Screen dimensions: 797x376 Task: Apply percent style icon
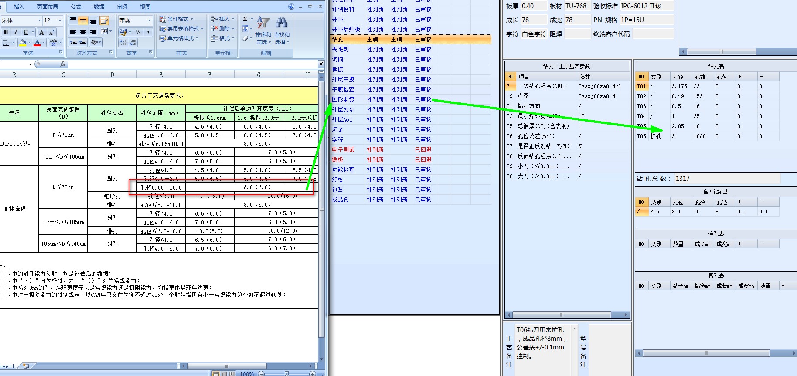point(138,32)
